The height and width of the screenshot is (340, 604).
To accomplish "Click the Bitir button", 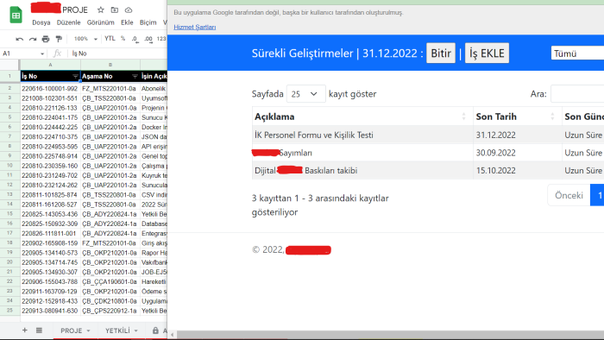I will (441, 54).
